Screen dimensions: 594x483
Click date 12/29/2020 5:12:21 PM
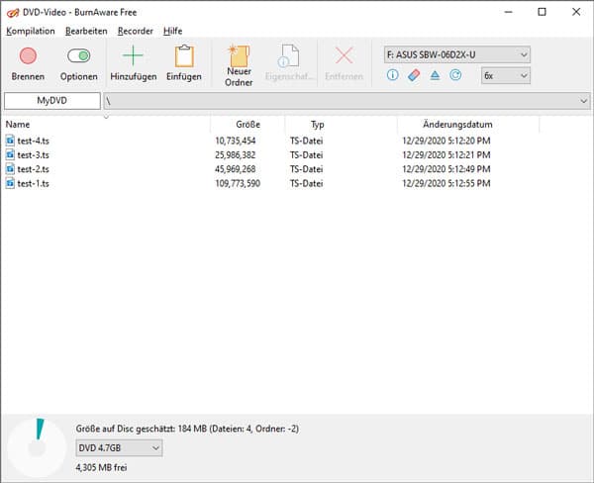446,155
